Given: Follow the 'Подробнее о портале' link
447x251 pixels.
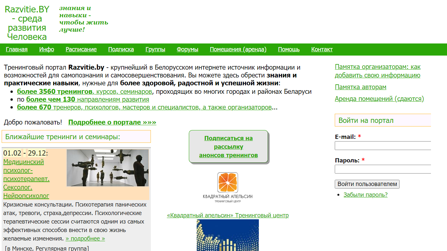Looking at the screenshot, I should (x=112, y=122).
